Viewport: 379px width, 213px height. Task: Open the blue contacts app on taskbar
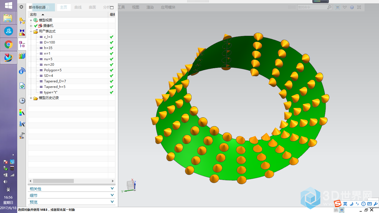8,31
